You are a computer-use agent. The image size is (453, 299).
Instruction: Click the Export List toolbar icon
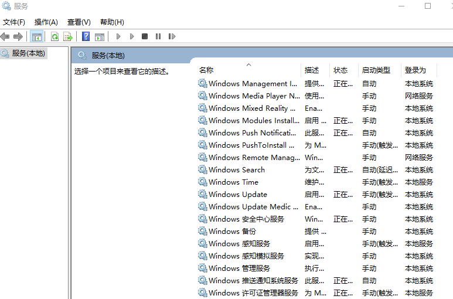pyautogui.click(x=68, y=36)
